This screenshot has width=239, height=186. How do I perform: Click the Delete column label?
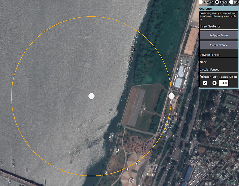[x=233, y=77]
